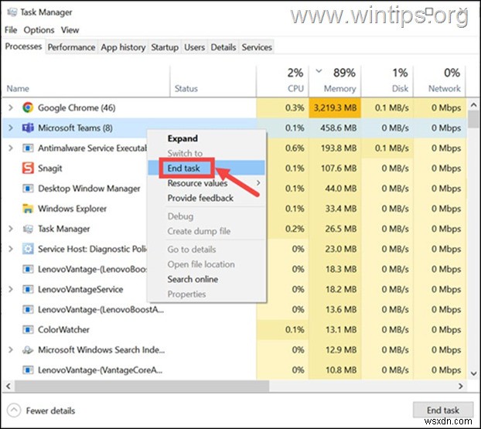Select the Desktop Window Manager name
Screen dimensions: 481x429
(x=89, y=189)
